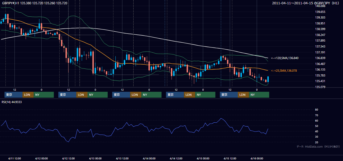Select the 東京 session block for 4/15
343x161 pixels.
229,95
